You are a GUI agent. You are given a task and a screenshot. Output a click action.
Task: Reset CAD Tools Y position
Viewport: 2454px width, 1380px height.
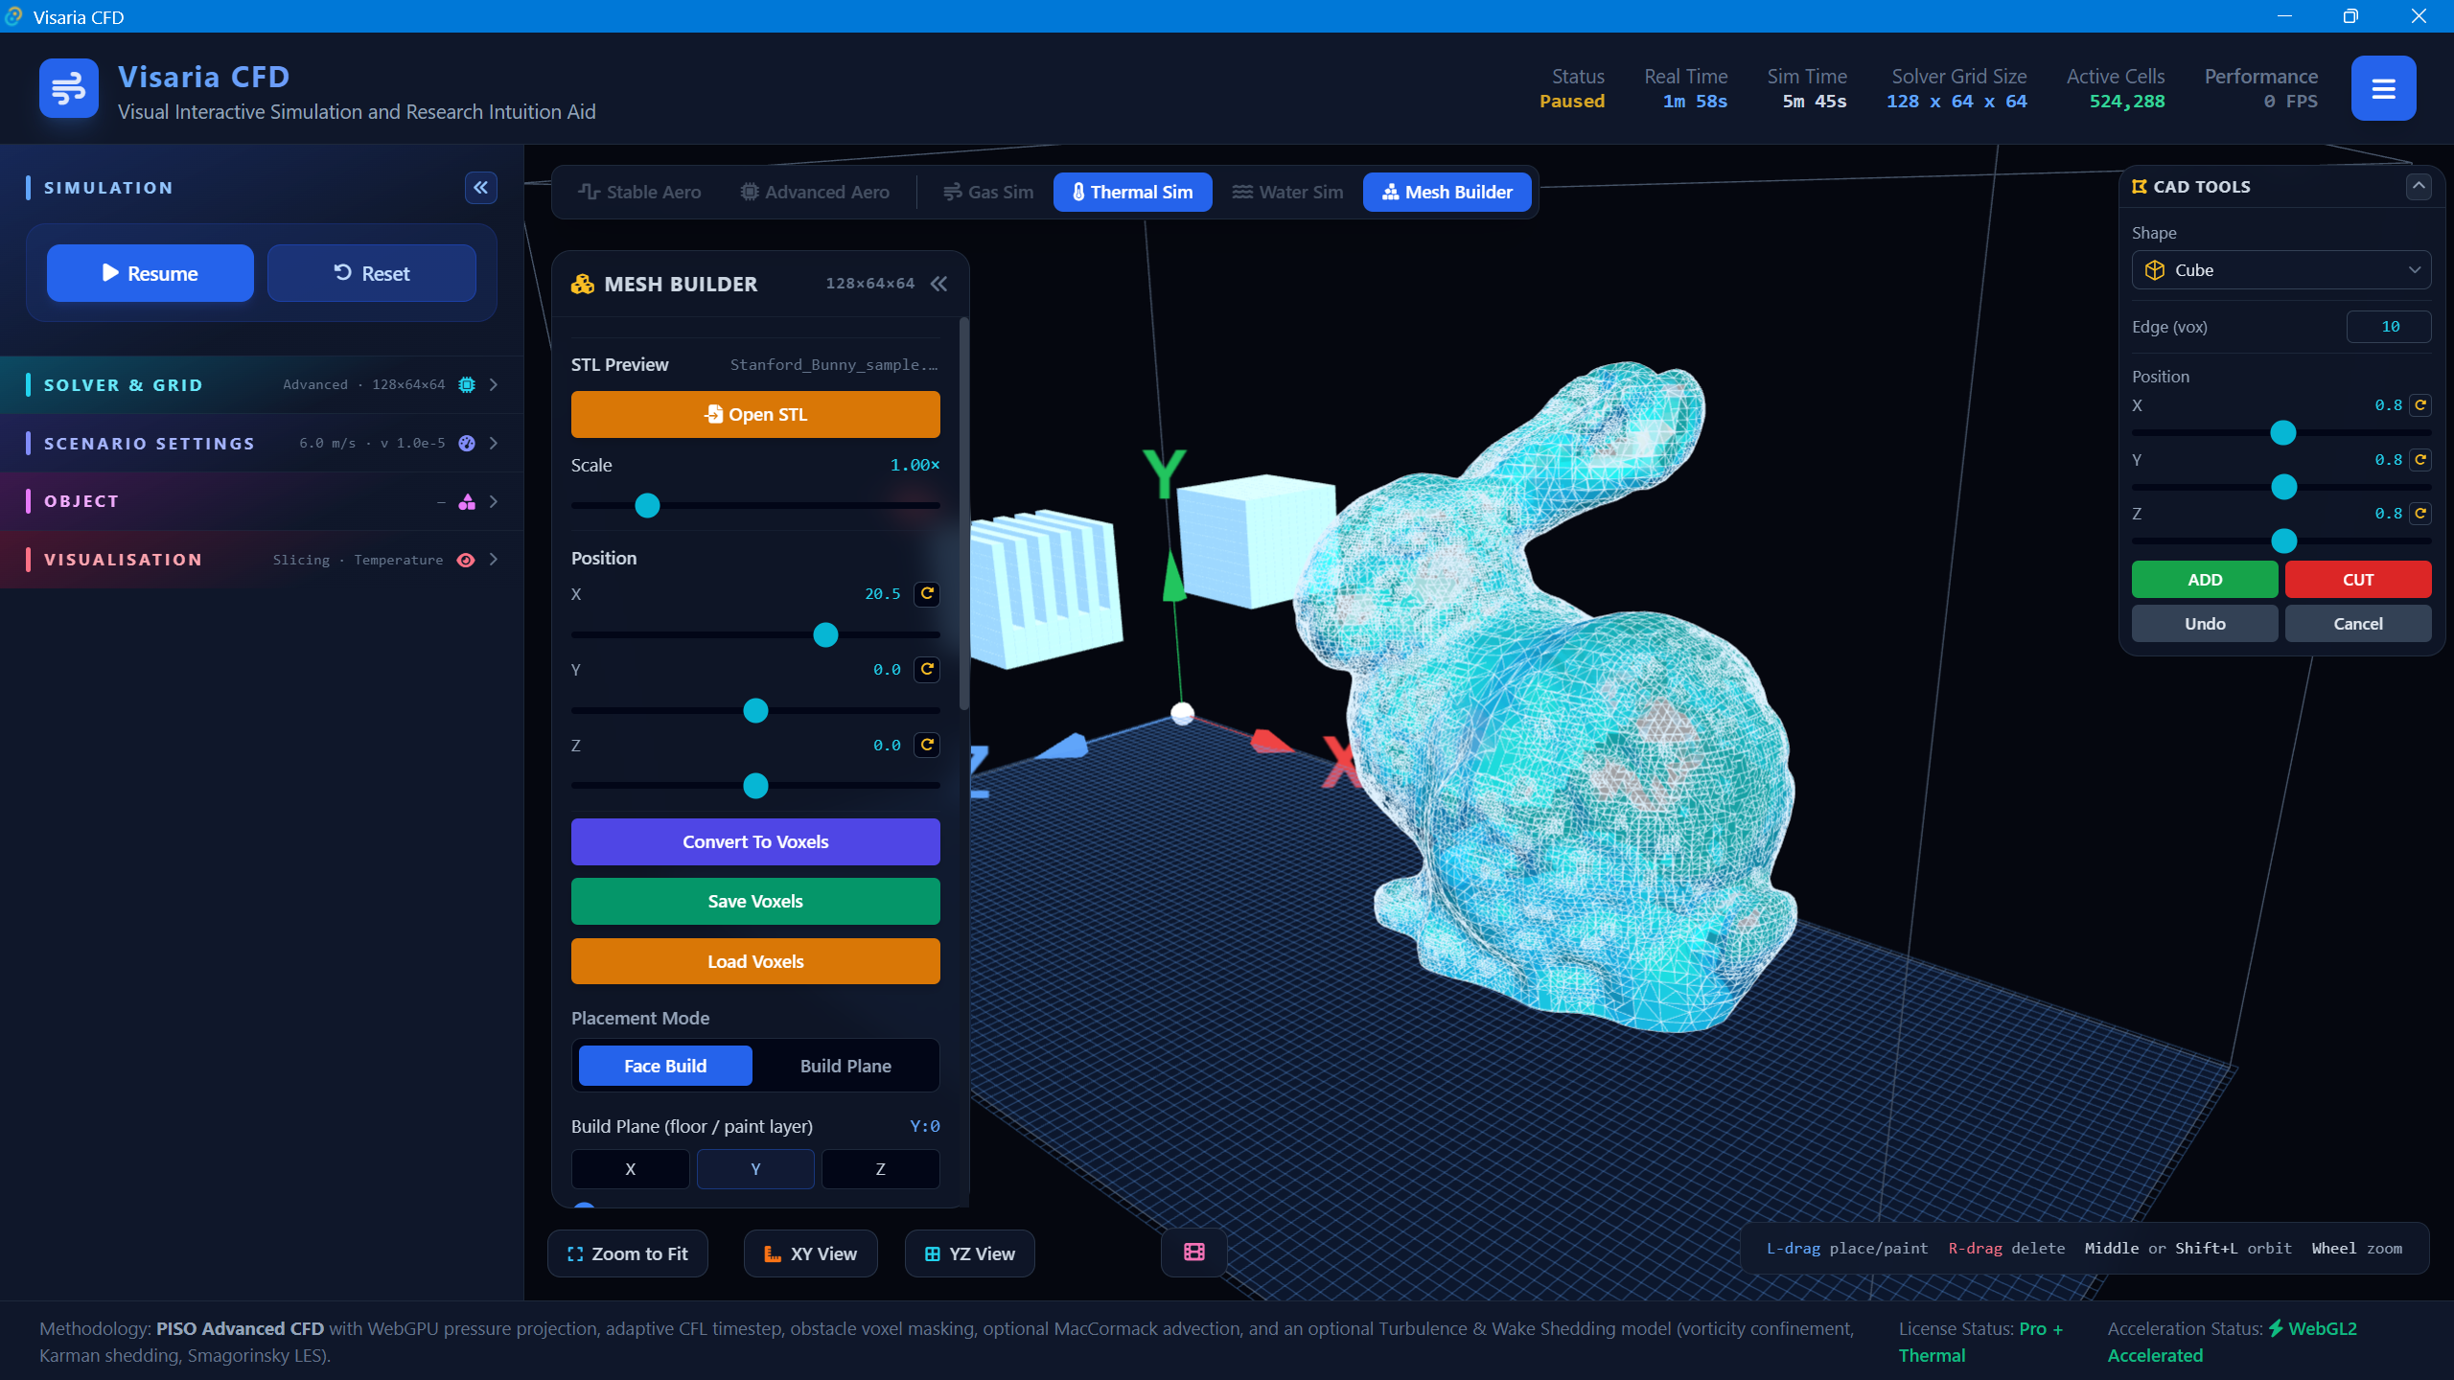click(2420, 460)
